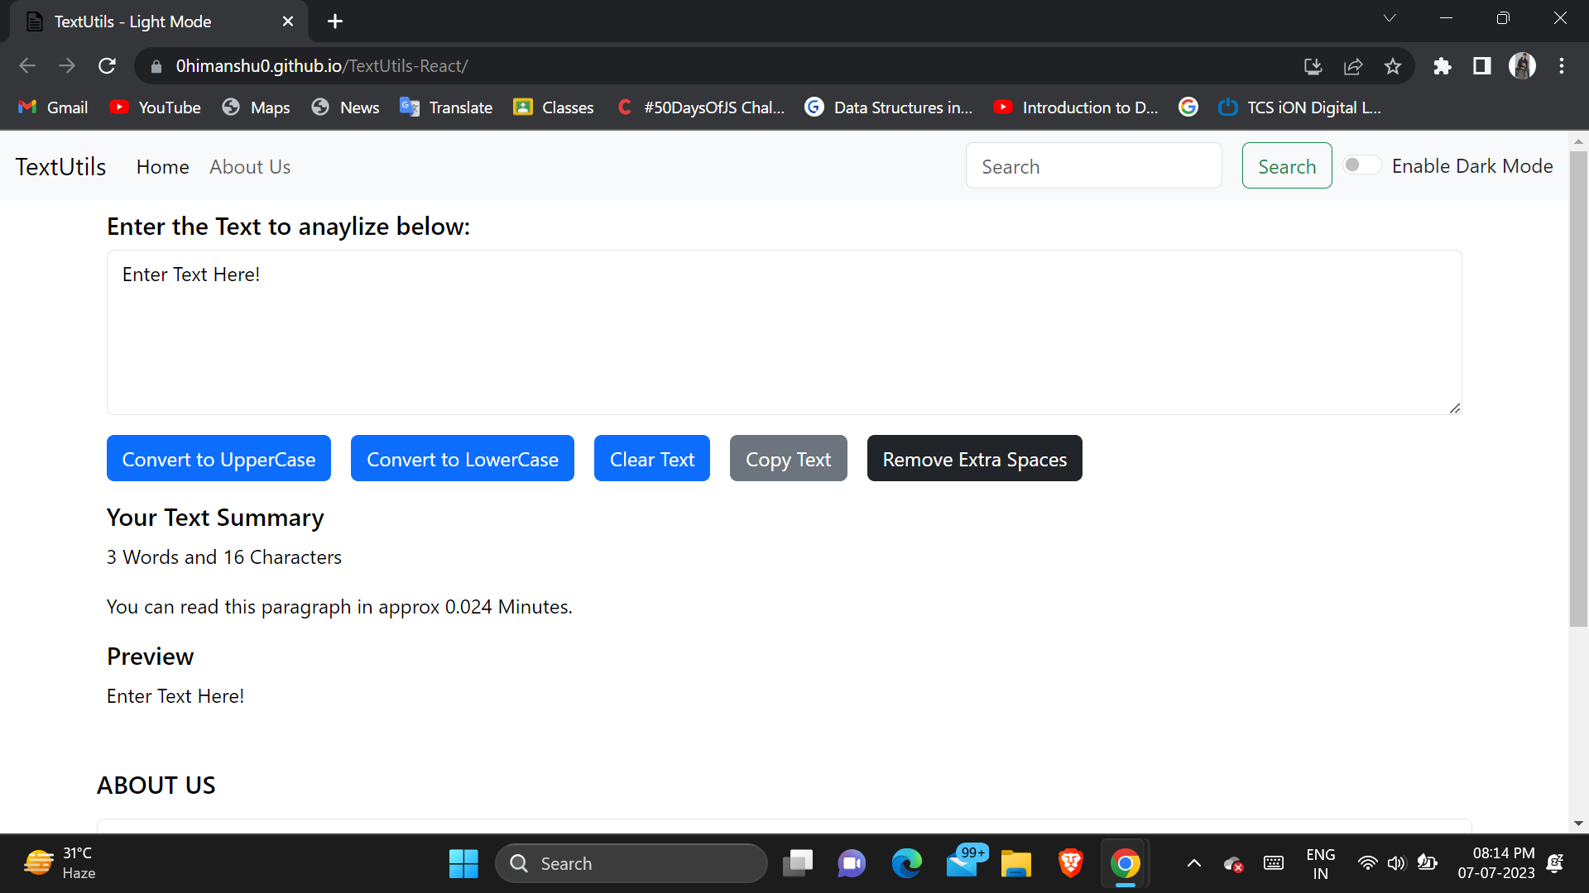The height and width of the screenshot is (893, 1589).
Task: Click the Copy Text button
Action: pyautogui.click(x=788, y=459)
